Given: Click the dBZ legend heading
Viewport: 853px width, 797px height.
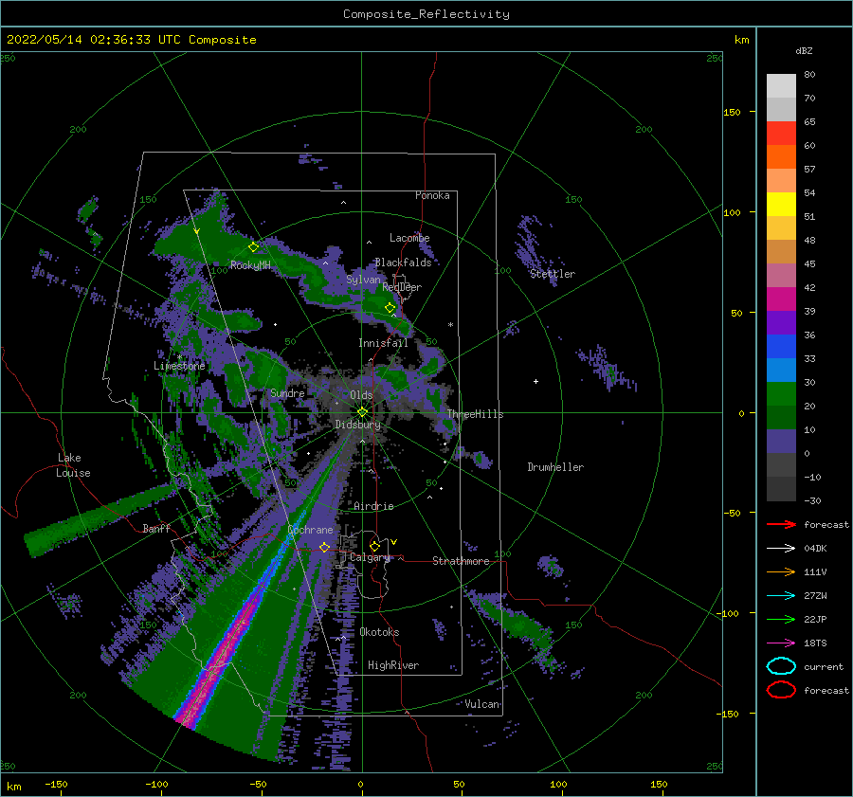Looking at the screenshot, I should (x=804, y=50).
